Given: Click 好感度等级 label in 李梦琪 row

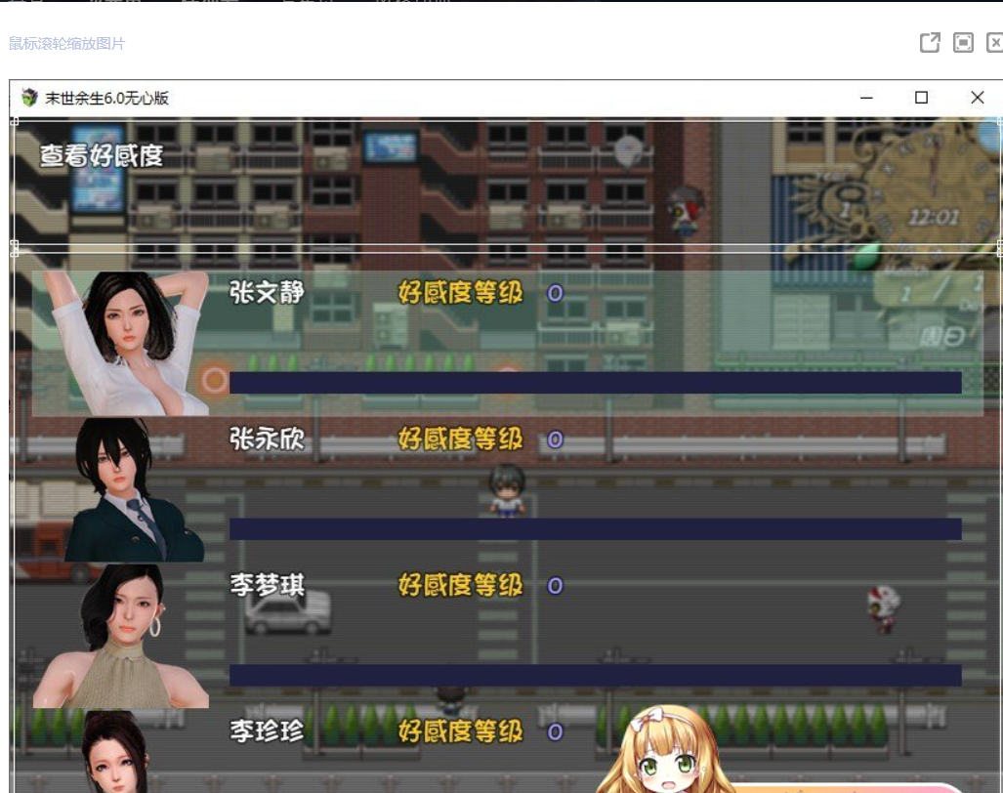Looking at the screenshot, I should pos(461,585).
